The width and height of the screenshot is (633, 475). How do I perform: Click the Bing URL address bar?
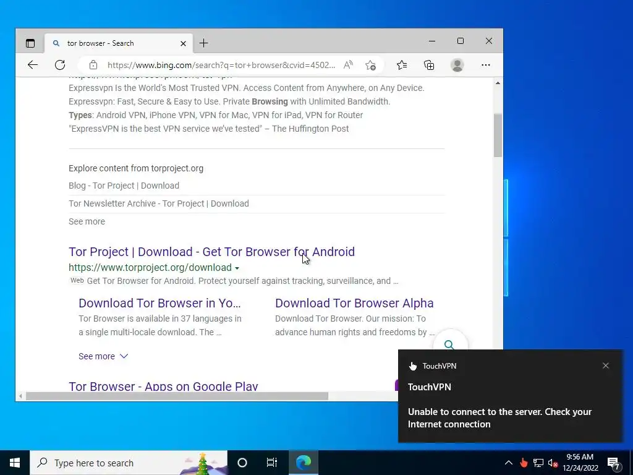pyautogui.click(x=221, y=65)
